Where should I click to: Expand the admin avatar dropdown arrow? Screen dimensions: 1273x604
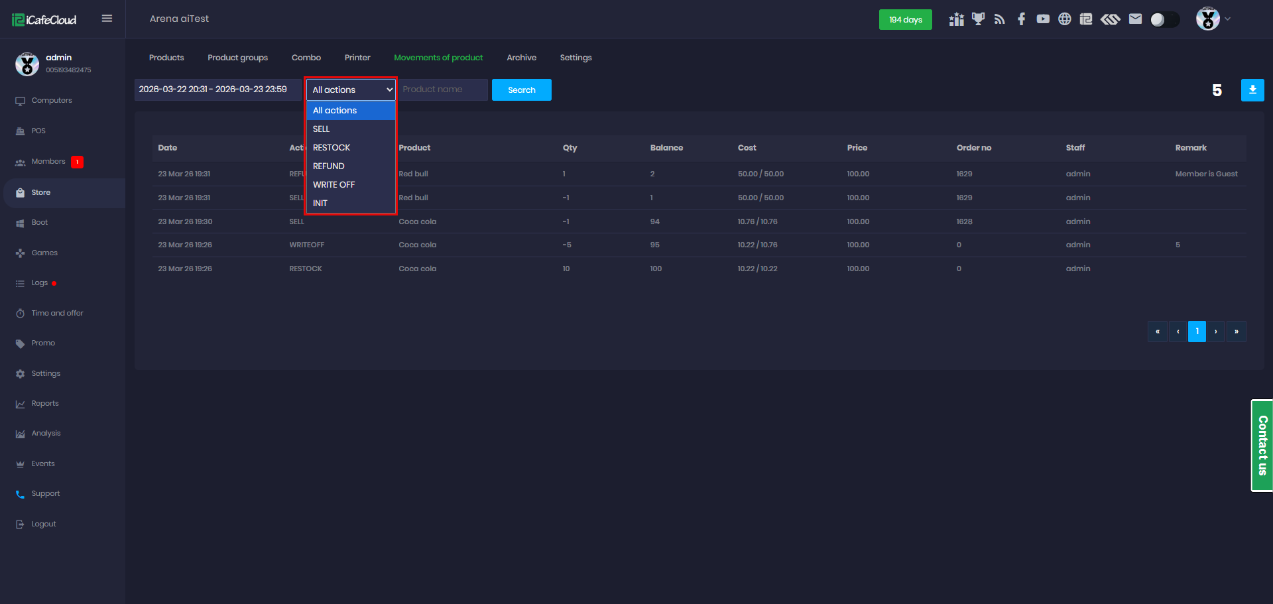1228,19
